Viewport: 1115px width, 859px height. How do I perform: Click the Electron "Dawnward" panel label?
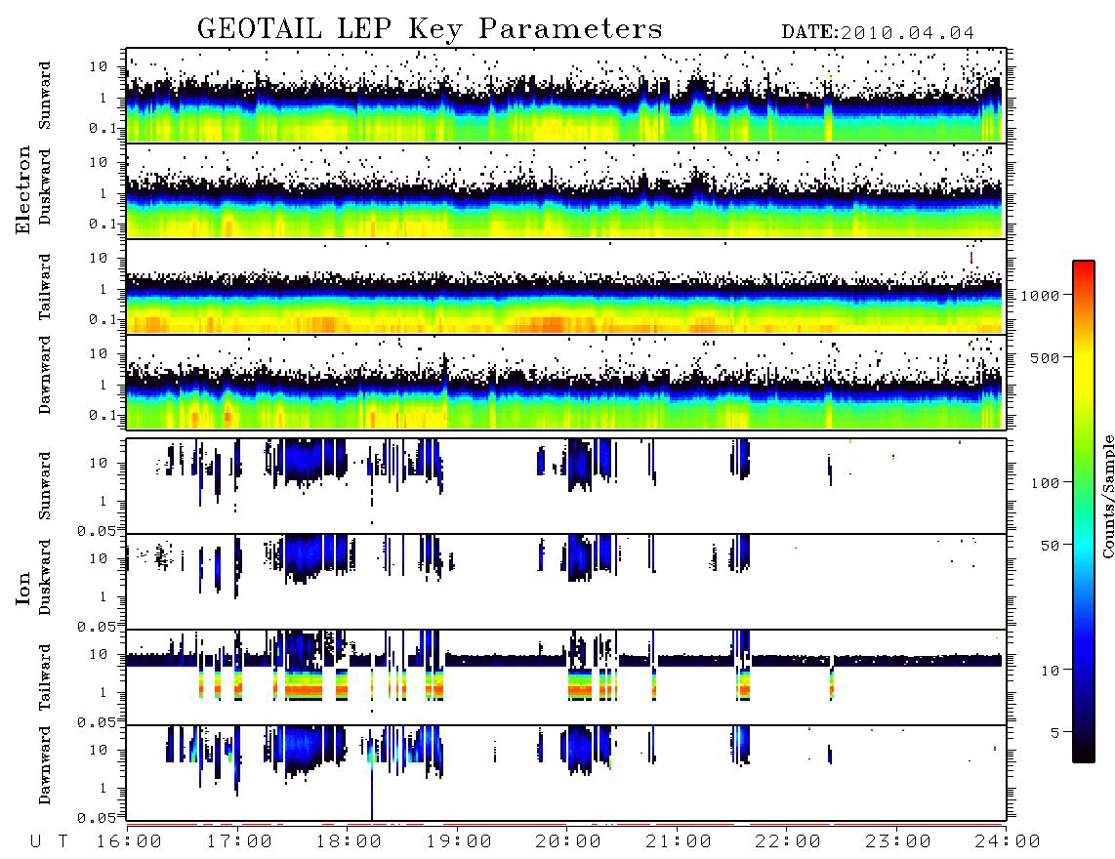(45, 375)
